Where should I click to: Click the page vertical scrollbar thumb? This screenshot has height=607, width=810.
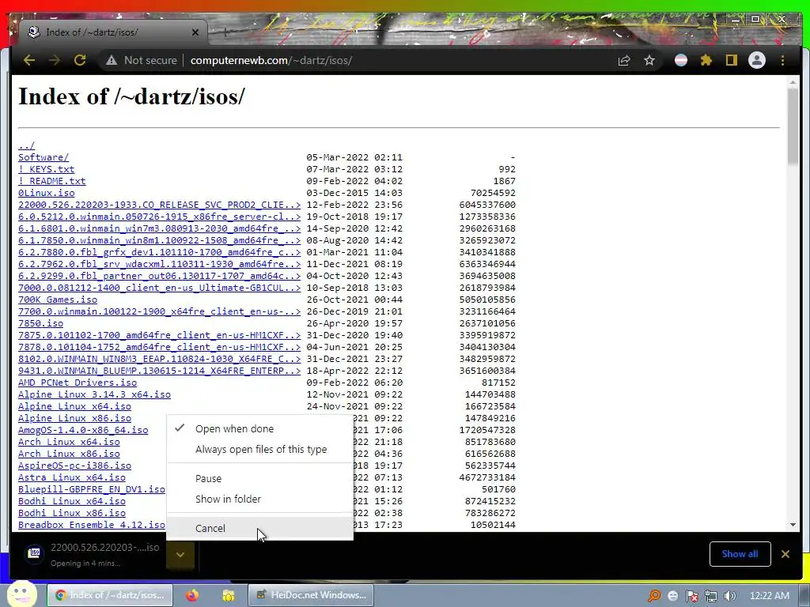pos(793,126)
